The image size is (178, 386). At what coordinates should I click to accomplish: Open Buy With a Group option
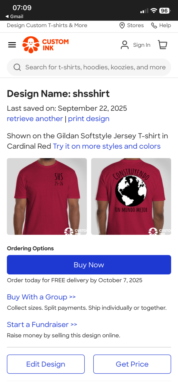point(41,297)
